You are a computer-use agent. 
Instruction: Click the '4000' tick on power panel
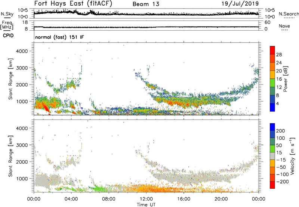click(x=22, y=51)
